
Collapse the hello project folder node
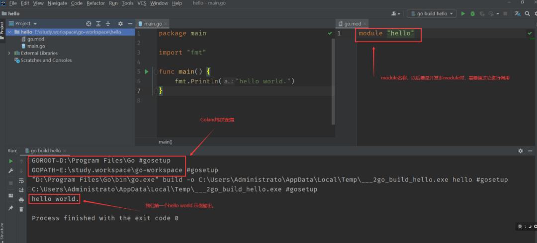[9, 32]
